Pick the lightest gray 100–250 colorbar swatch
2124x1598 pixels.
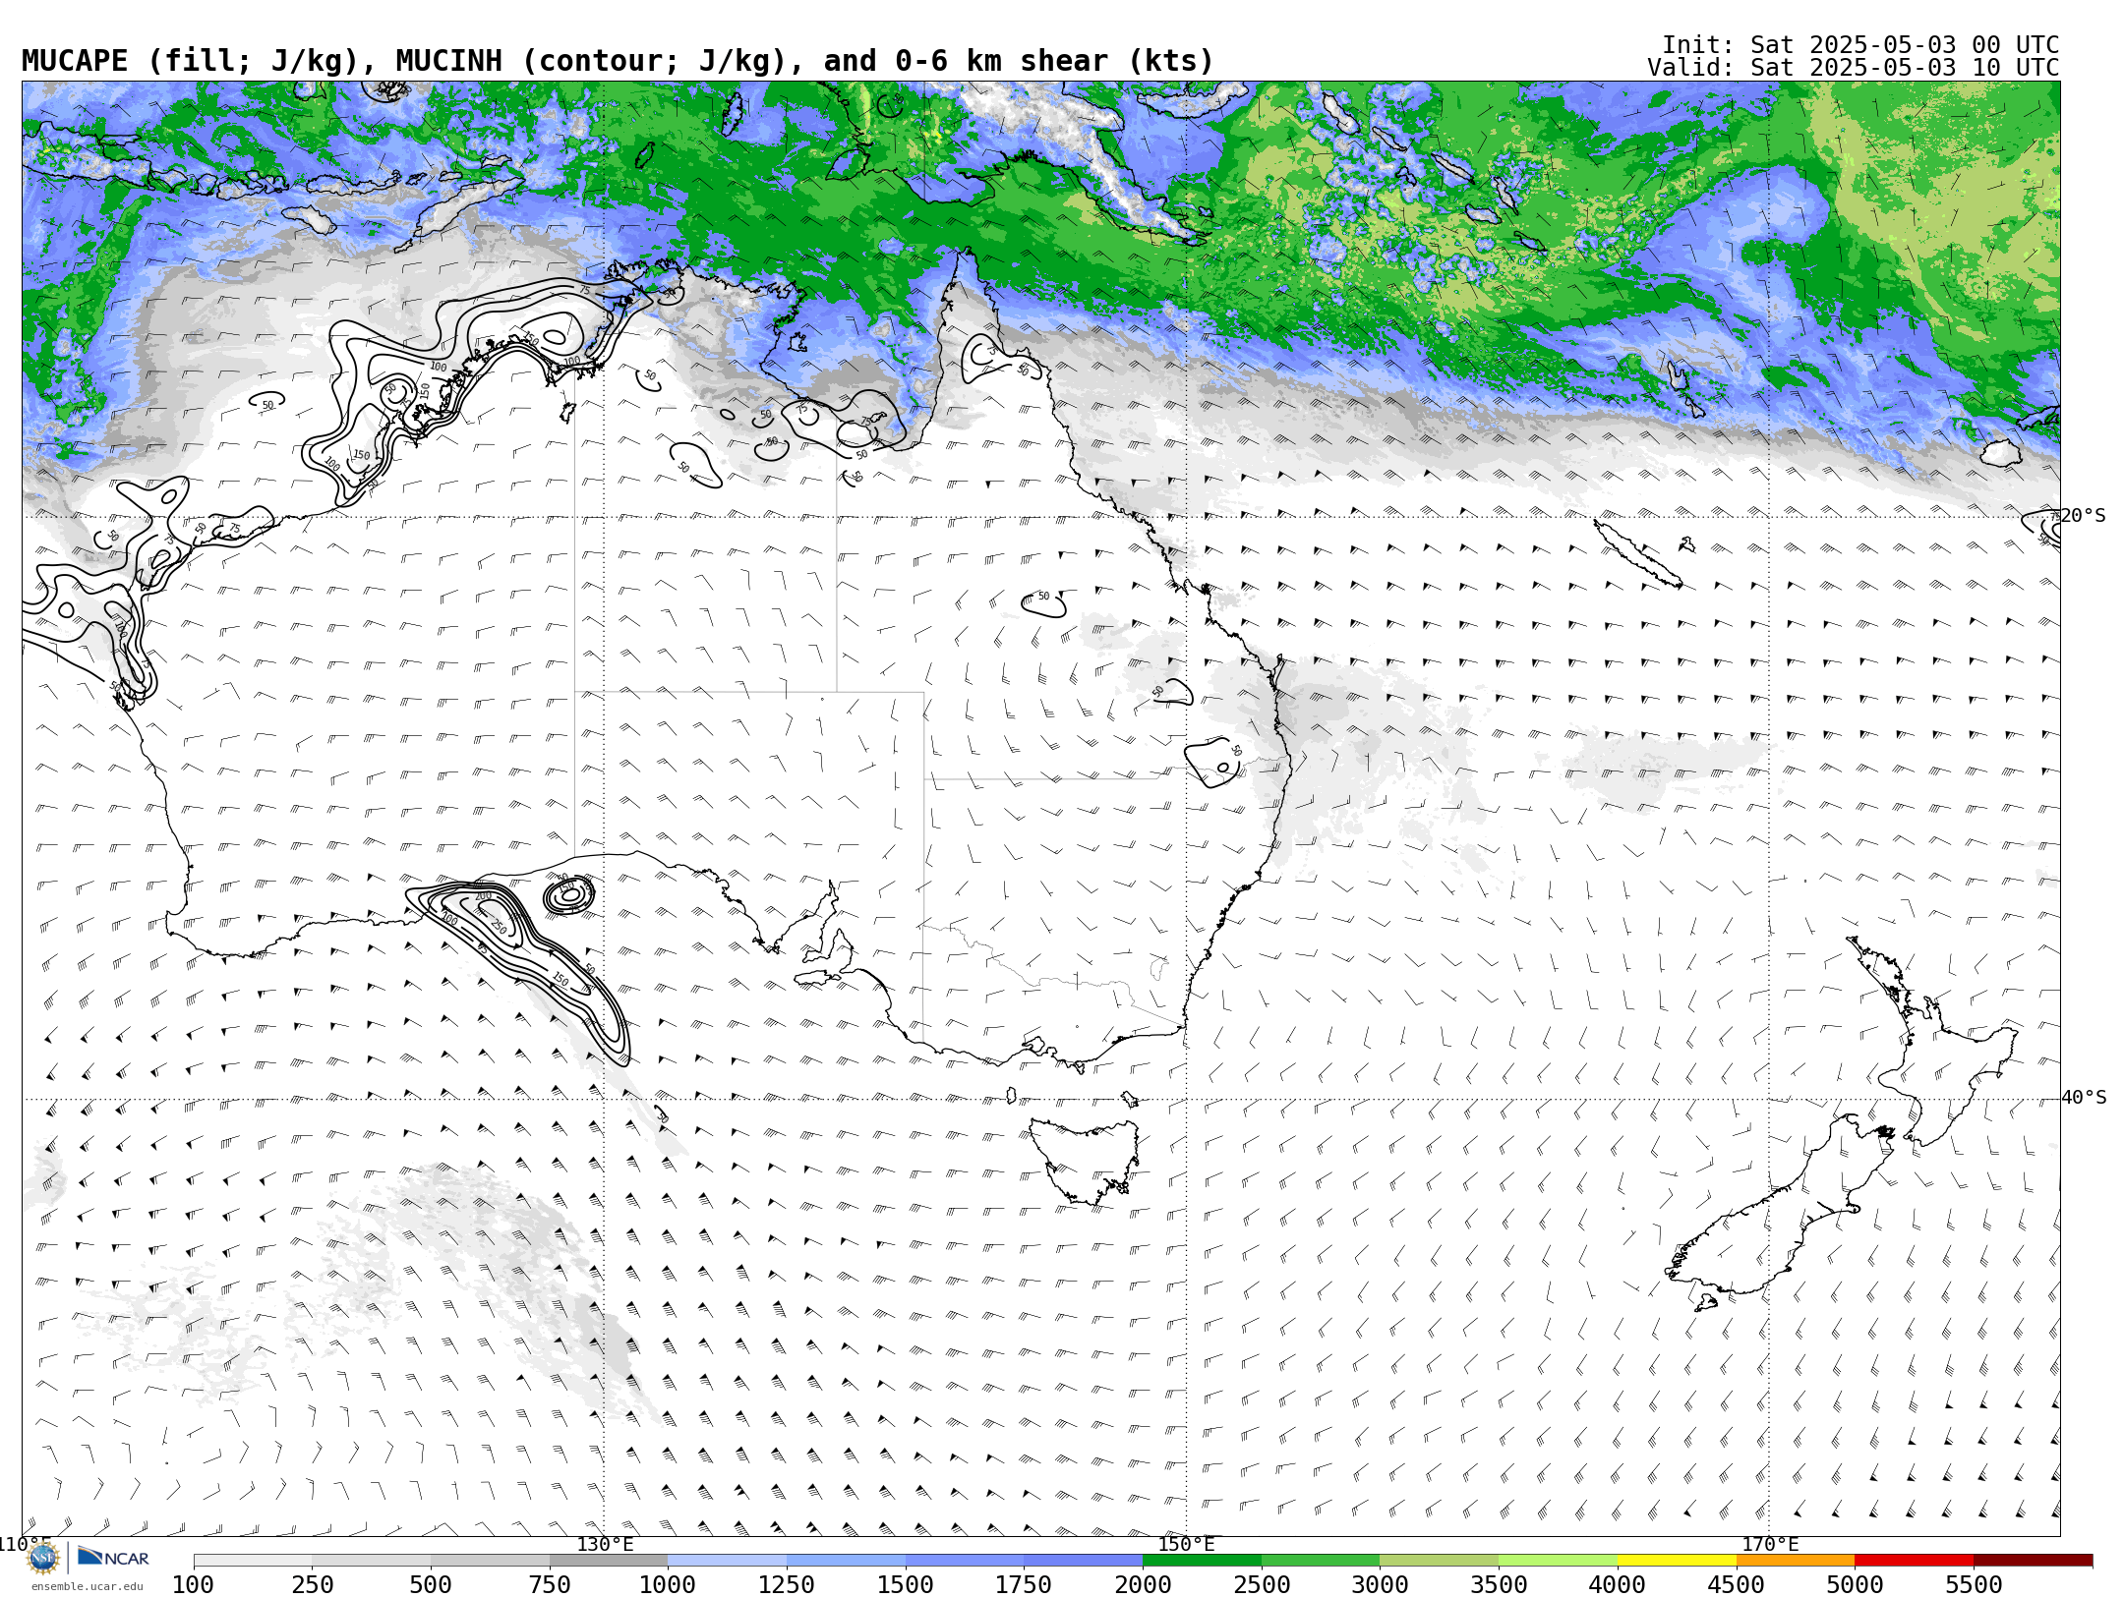click(x=253, y=1561)
